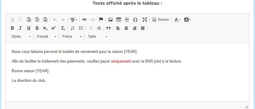Open the text color dropdown

tap(177, 20)
